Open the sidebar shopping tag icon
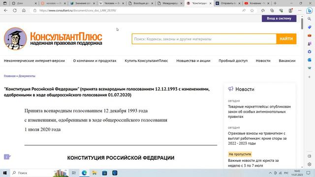Image resolution: width=315 pixels, height=177 pixels. tap(310, 27)
